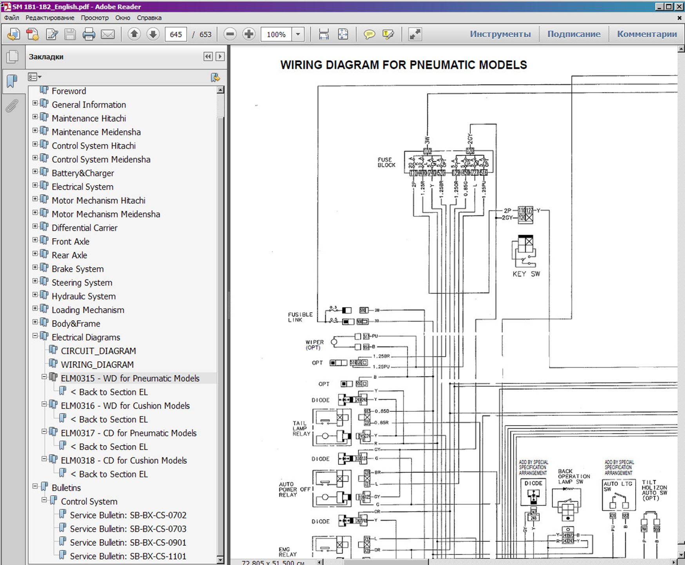
Task: Collapse the Electrical Diagrams bookmark
Action: pyautogui.click(x=35, y=336)
